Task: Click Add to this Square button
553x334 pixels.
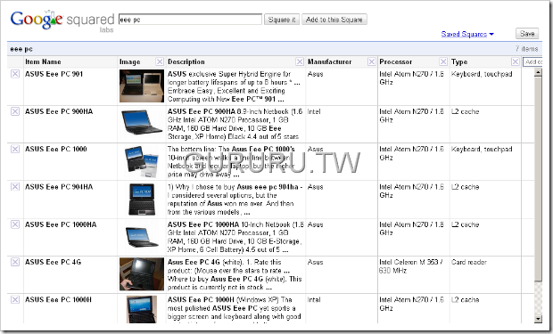Action: [334, 20]
